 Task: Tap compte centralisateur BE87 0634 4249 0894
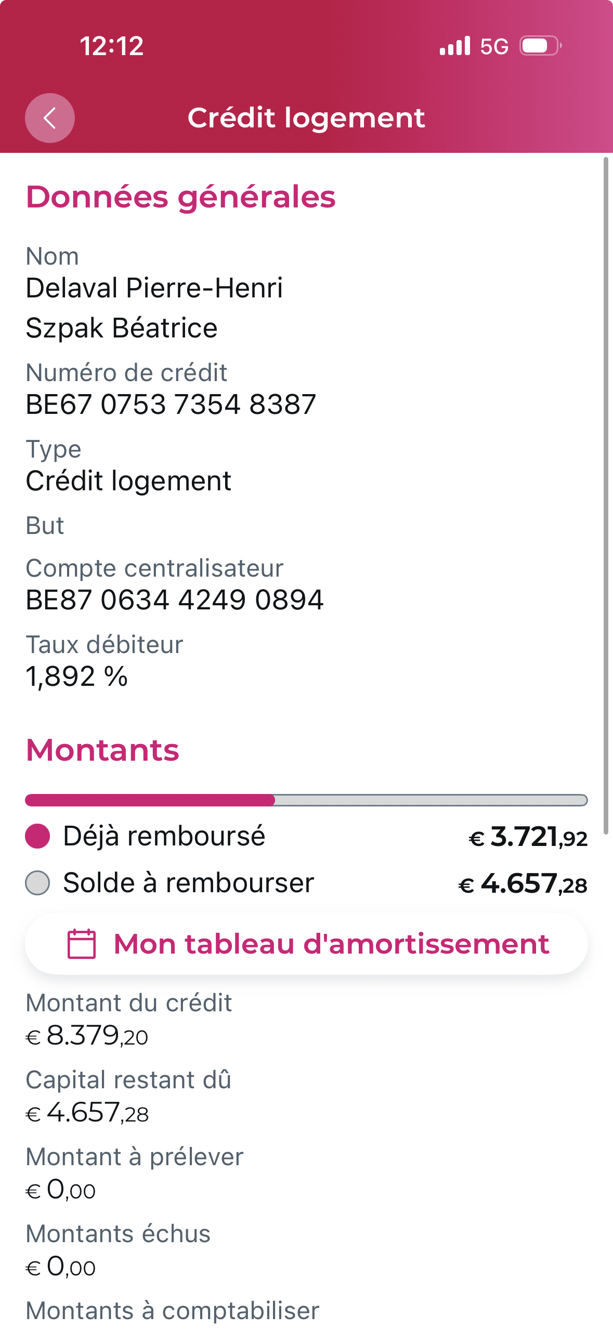click(x=175, y=600)
